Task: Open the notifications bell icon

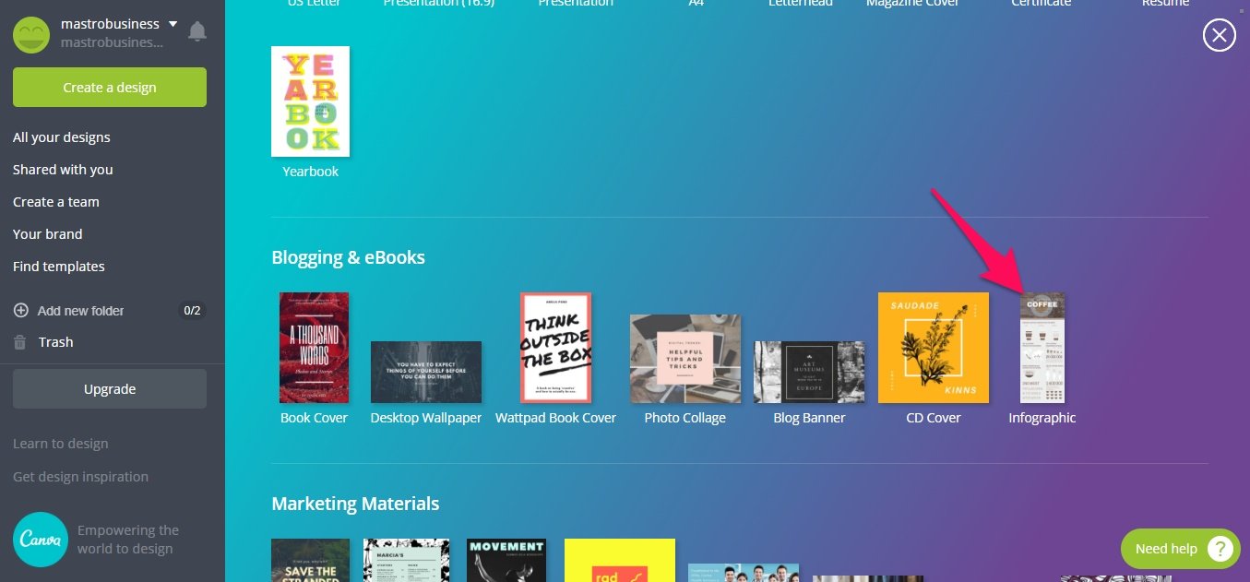Action: pyautogui.click(x=196, y=32)
